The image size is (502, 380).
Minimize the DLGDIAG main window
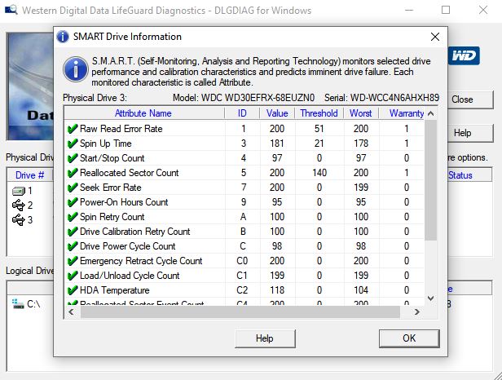point(409,10)
